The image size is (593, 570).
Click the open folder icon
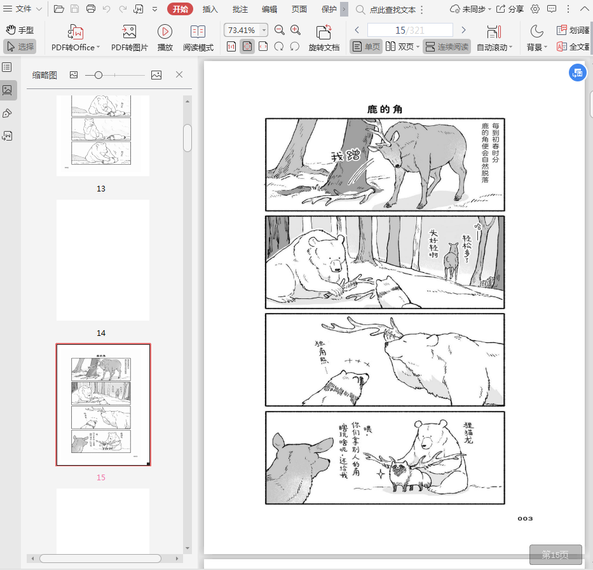tap(58, 9)
